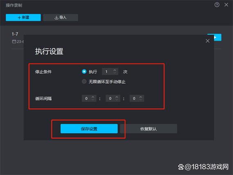Click the 循环间隔 label
Image resolution: width=233 pixels, height=175 pixels.
[x=43, y=99]
